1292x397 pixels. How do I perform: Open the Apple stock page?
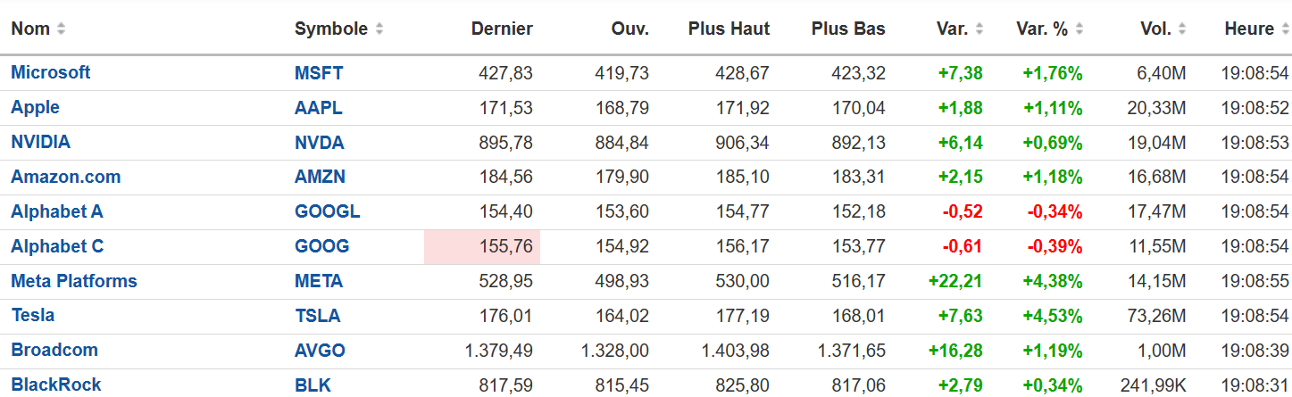click(36, 107)
